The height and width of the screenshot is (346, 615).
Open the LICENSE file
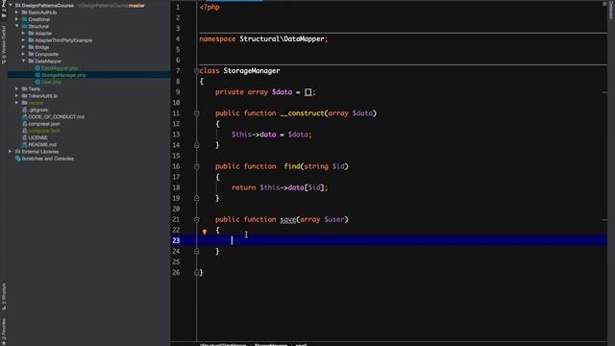point(37,137)
